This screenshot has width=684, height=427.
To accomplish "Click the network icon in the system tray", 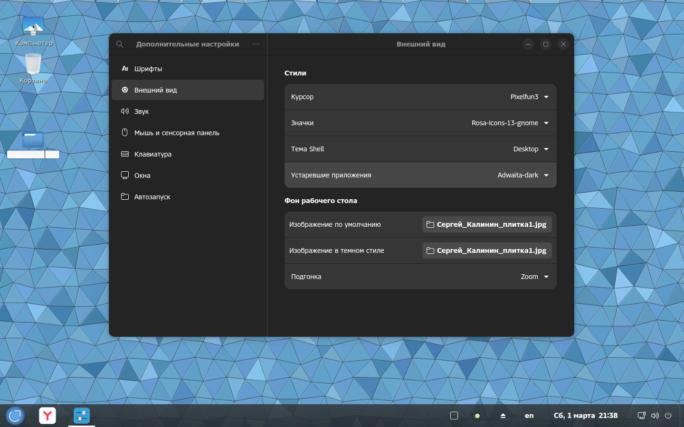I will 641,416.
